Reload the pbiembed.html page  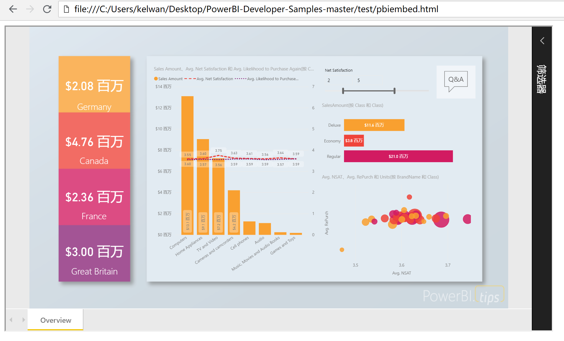[48, 9]
